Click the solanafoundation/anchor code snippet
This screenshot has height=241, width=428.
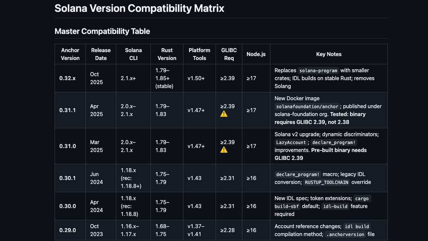[x=307, y=106]
